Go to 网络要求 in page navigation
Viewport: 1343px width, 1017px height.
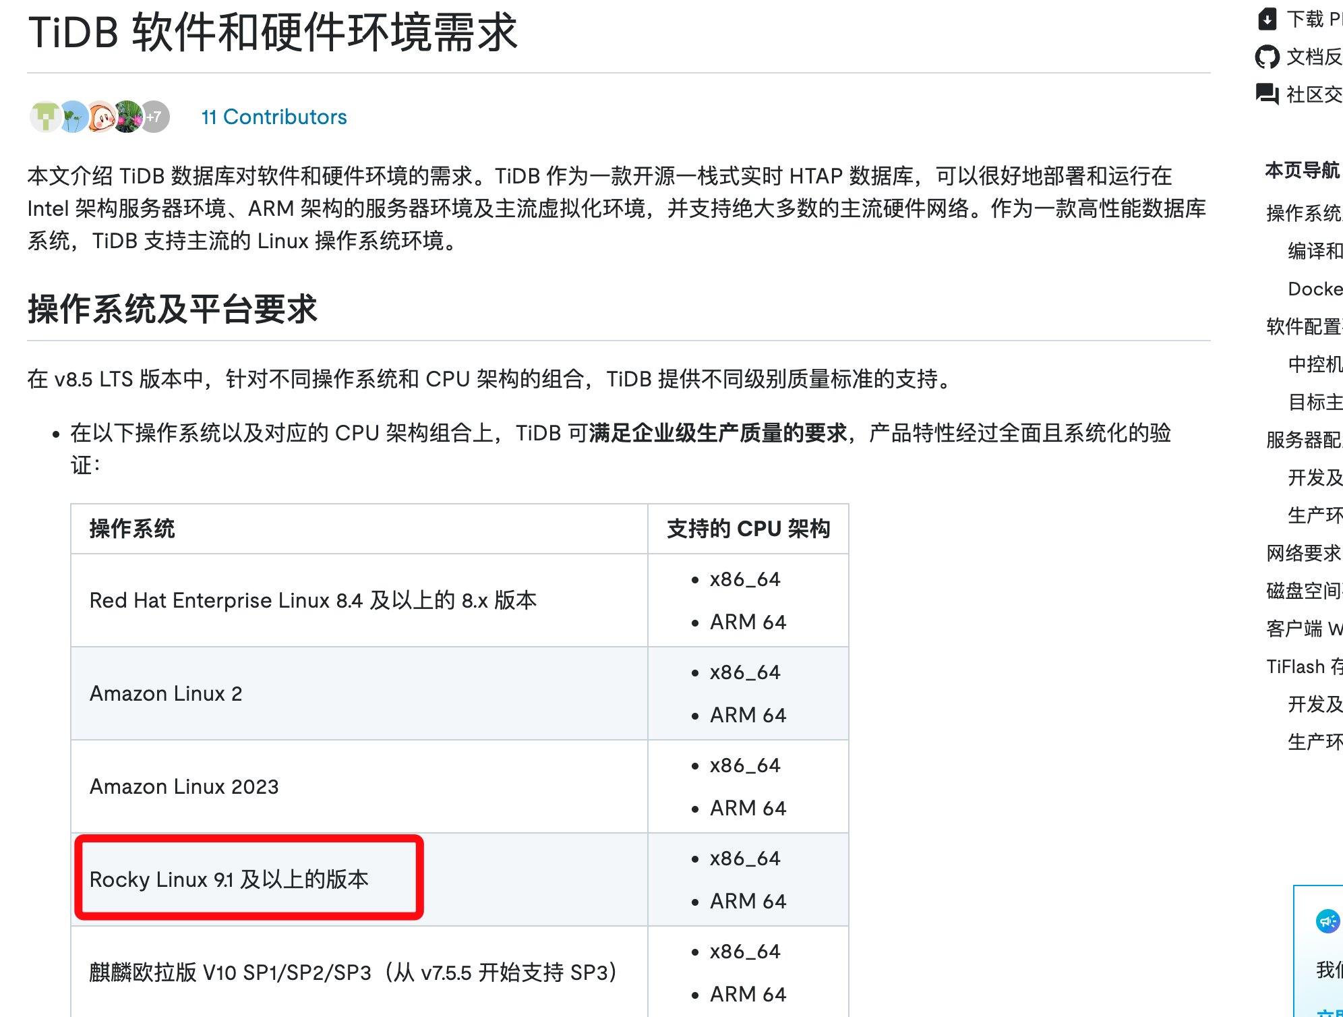coord(1303,553)
